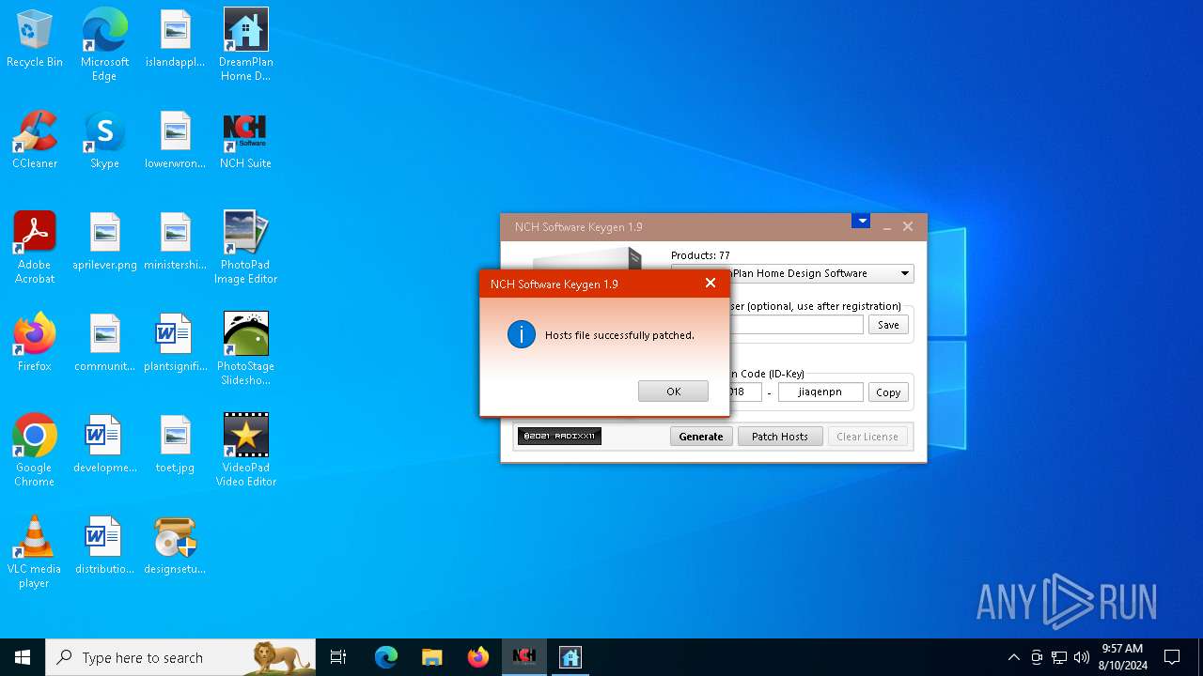Open the notification center
Viewport: 1203px width, 676px height.
click(1172, 657)
